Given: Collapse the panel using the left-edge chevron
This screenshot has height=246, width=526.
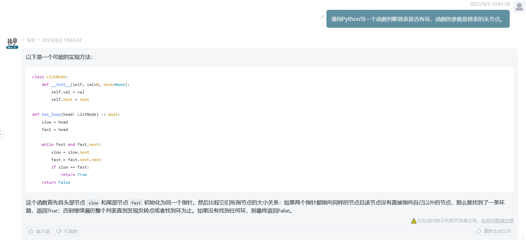Looking at the screenshot, I should coord(1,133).
